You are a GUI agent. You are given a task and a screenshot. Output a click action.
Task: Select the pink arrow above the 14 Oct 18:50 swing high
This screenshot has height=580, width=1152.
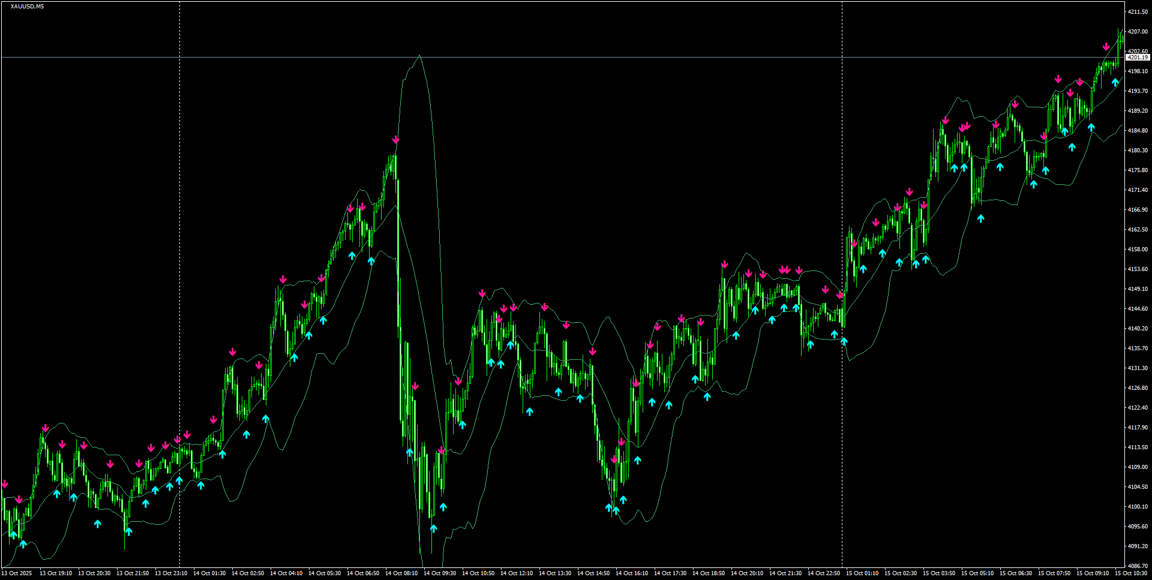pyautogui.click(x=724, y=263)
